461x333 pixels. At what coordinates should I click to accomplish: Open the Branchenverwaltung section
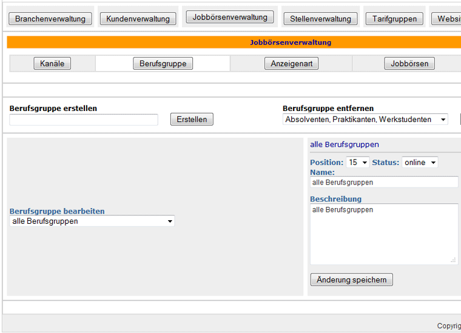(x=50, y=19)
